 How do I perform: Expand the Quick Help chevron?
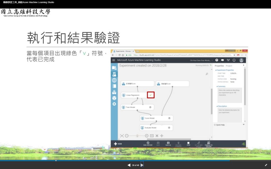coord(243,124)
